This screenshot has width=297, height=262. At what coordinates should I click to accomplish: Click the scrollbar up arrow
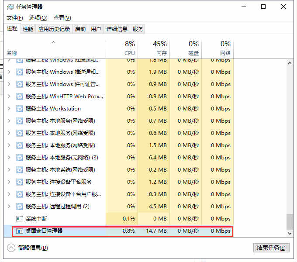tap(290, 63)
